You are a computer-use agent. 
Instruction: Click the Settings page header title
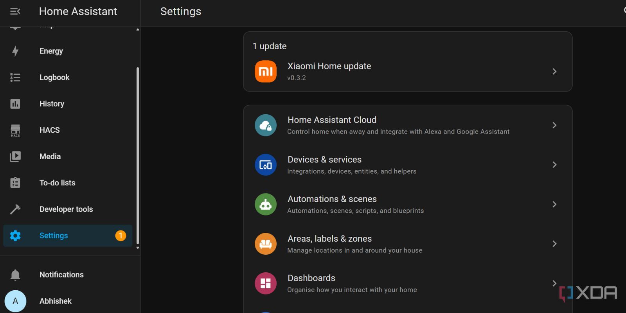[181, 11]
